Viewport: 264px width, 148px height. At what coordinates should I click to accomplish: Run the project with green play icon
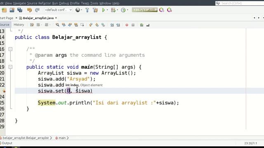pos(104,10)
